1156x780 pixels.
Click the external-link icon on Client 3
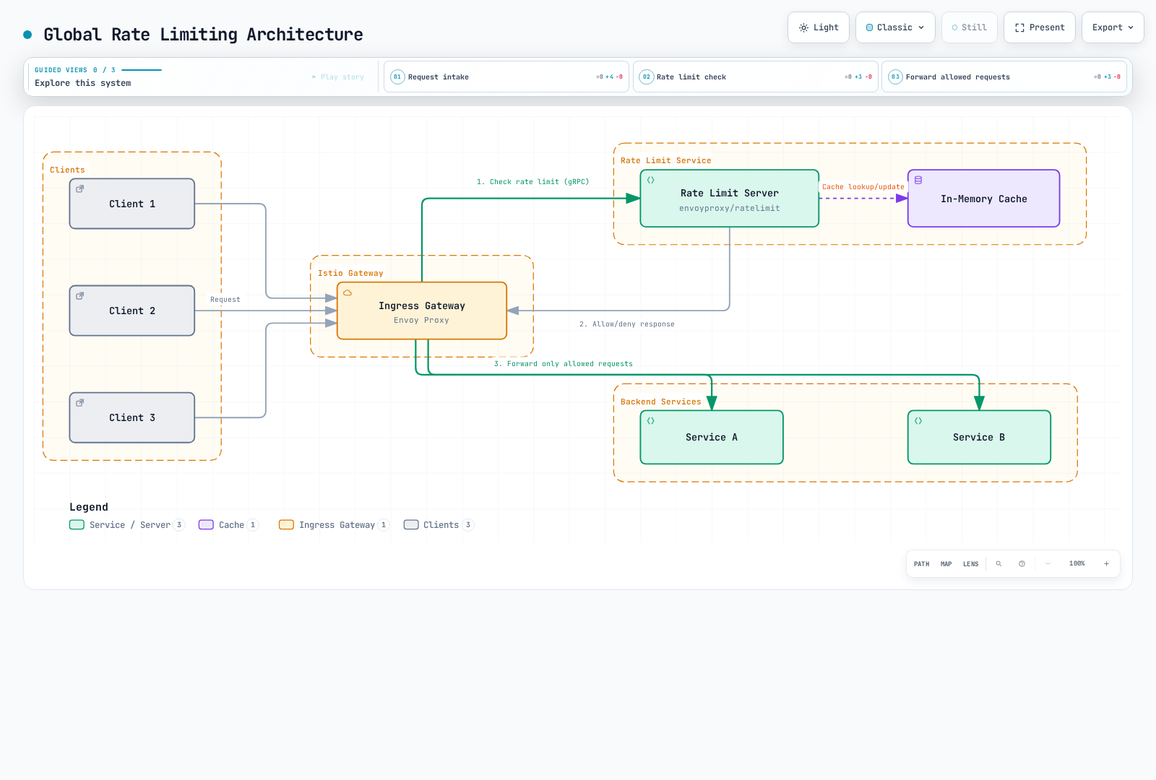click(x=80, y=402)
